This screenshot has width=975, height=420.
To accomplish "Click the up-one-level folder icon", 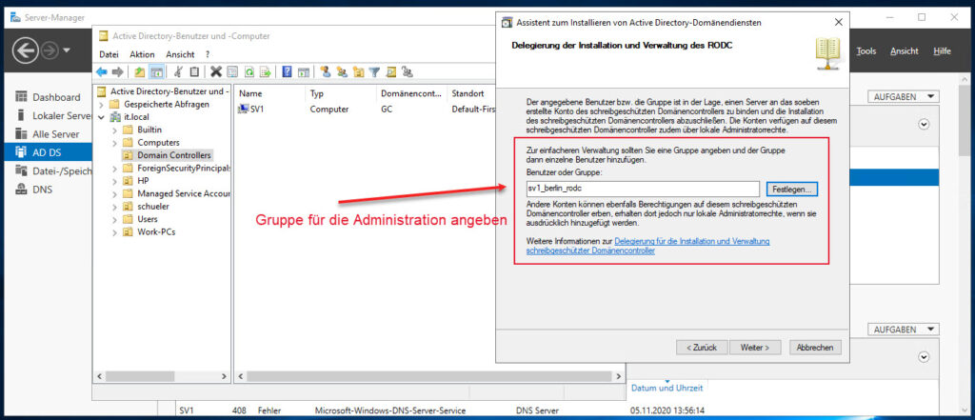I will coord(140,72).
